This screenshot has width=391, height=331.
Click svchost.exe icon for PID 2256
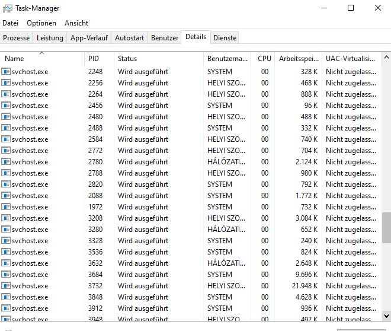click(6, 83)
